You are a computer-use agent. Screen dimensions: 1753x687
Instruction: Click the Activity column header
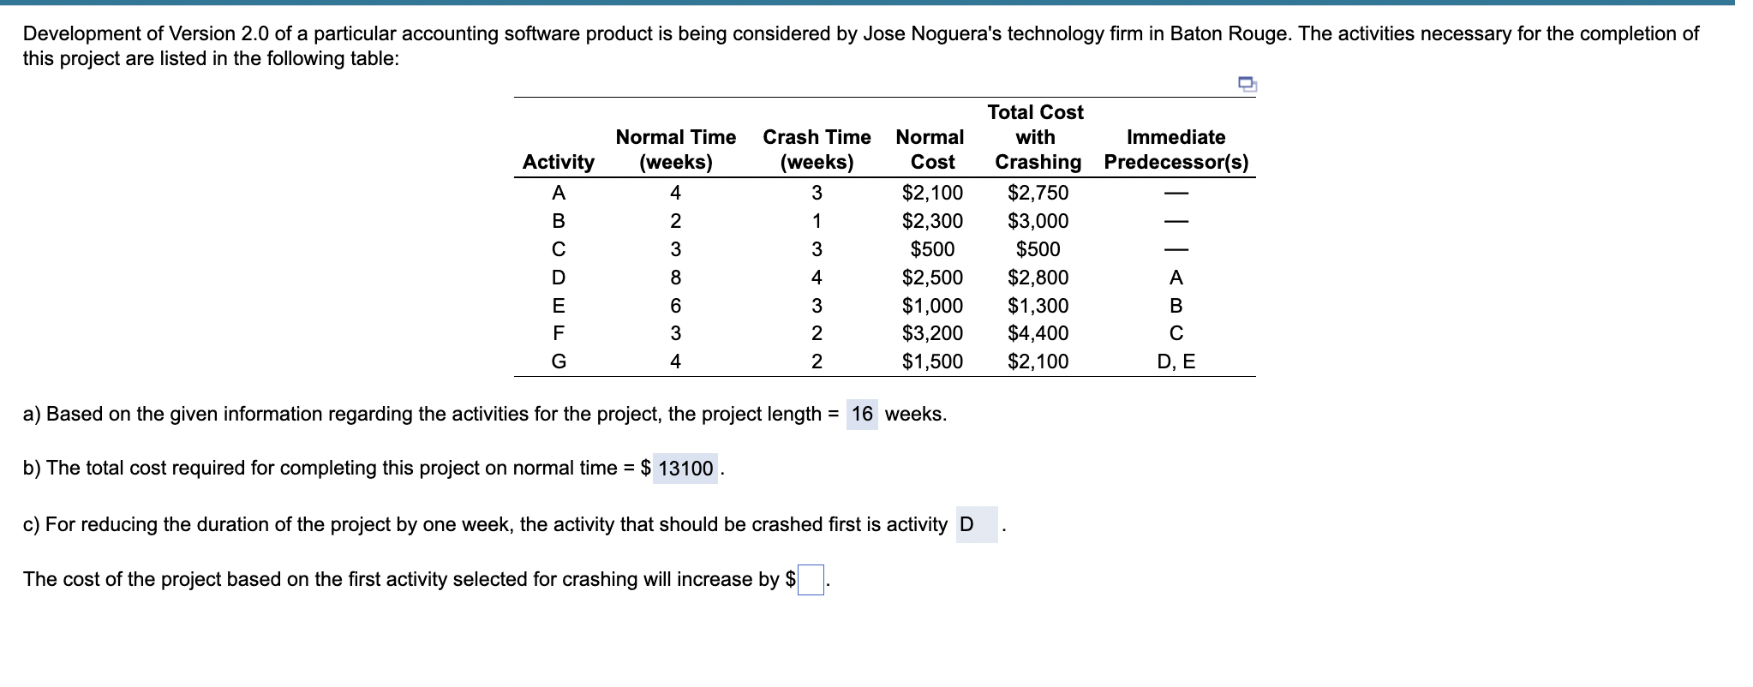(559, 162)
